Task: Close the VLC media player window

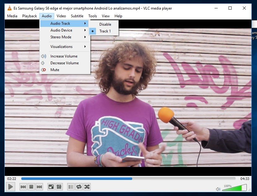Action: click(244, 8)
